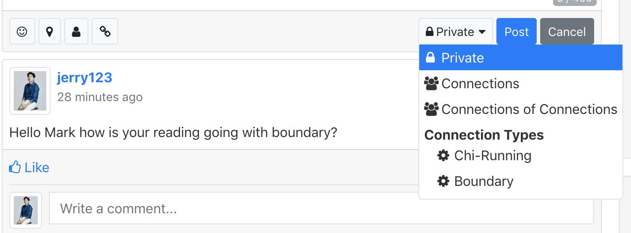This screenshot has width=631, height=233.
Task: Click the gray Cancel button
Action: pos(567,31)
